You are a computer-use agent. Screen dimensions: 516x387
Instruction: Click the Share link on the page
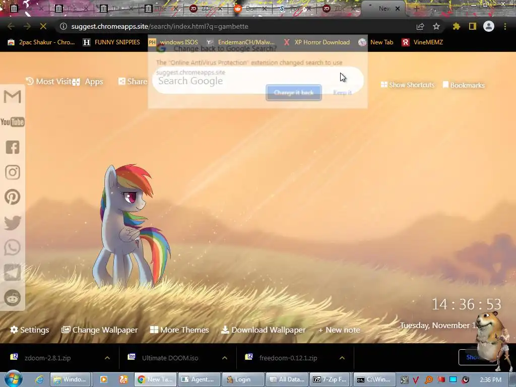tap(133, 81)
